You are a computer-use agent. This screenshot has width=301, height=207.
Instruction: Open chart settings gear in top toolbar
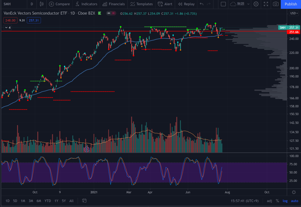tap(256, 4)
